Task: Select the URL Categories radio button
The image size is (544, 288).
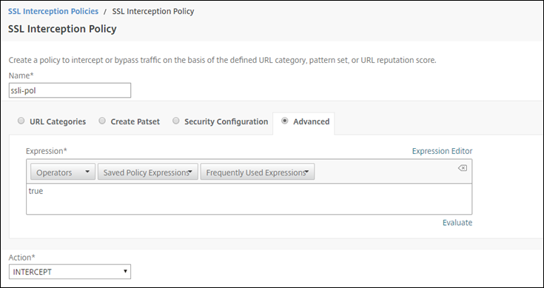Action: coord(21,121)
